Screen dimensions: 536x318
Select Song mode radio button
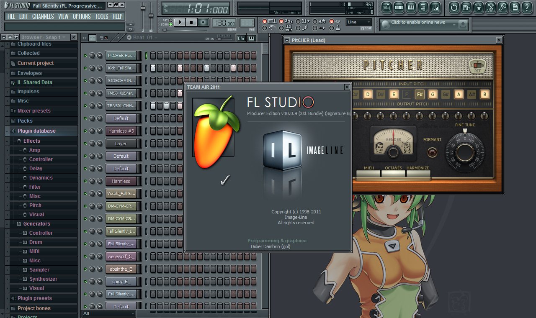tap(170, 25)
